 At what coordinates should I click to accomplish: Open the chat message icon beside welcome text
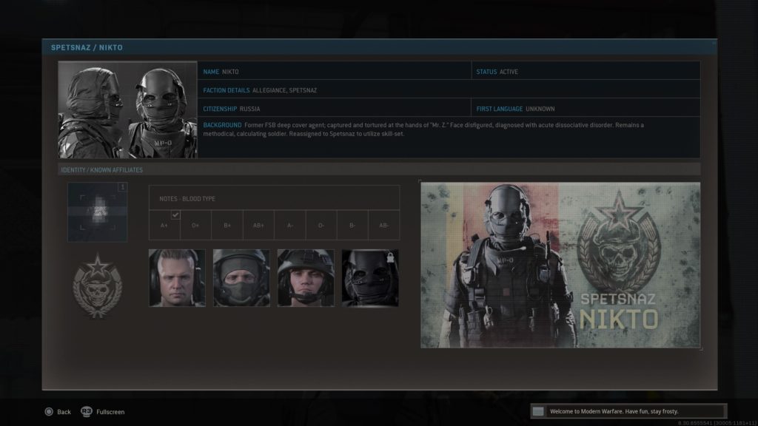[x=538, y=411]
